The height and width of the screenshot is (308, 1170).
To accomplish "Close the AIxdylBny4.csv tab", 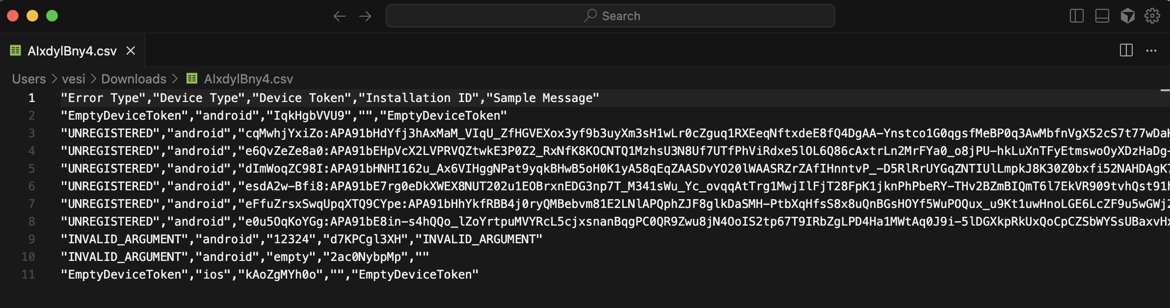I will [131, 51].
